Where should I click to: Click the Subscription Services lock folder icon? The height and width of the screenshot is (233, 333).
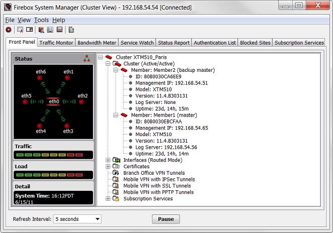pyautogui.click(x=116, y=199)
